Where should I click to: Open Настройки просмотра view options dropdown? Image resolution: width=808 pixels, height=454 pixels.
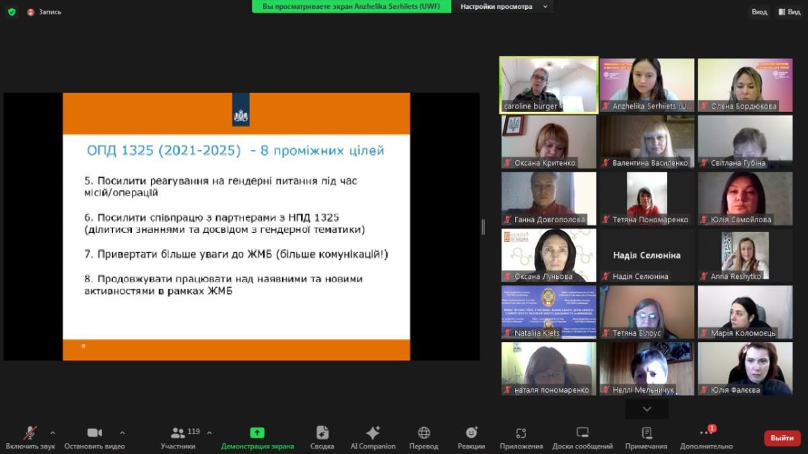503,7
